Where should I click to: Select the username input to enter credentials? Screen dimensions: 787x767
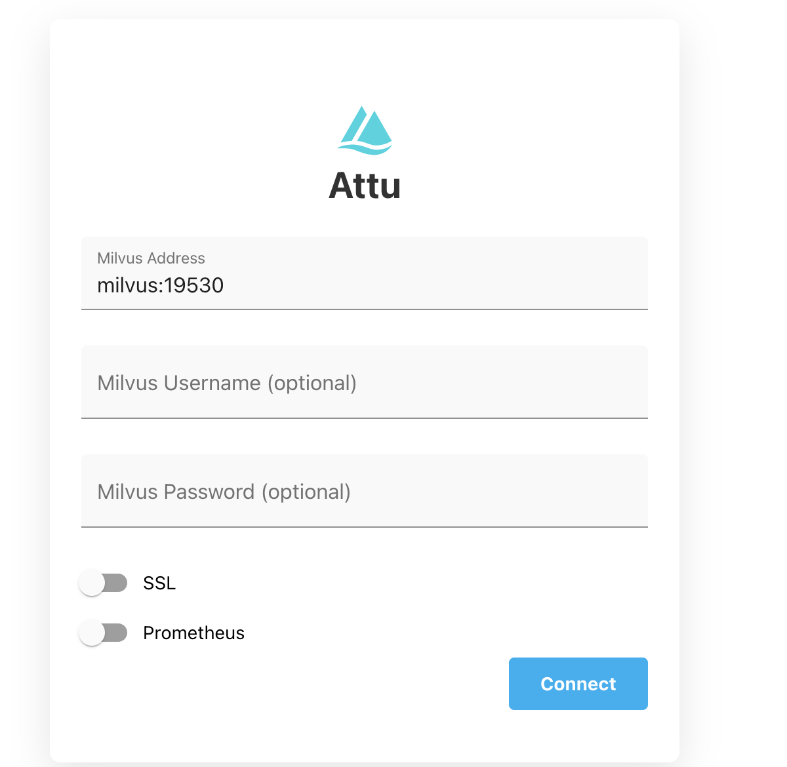pyautogui.click(x=365, y=382)
